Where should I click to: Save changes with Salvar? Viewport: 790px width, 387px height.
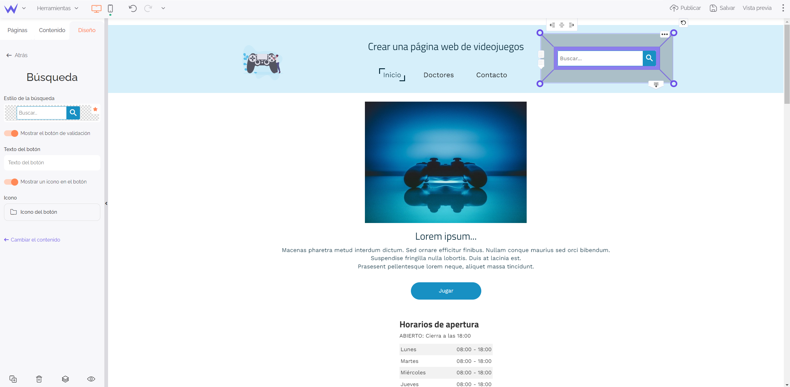[x=722, y=8]
